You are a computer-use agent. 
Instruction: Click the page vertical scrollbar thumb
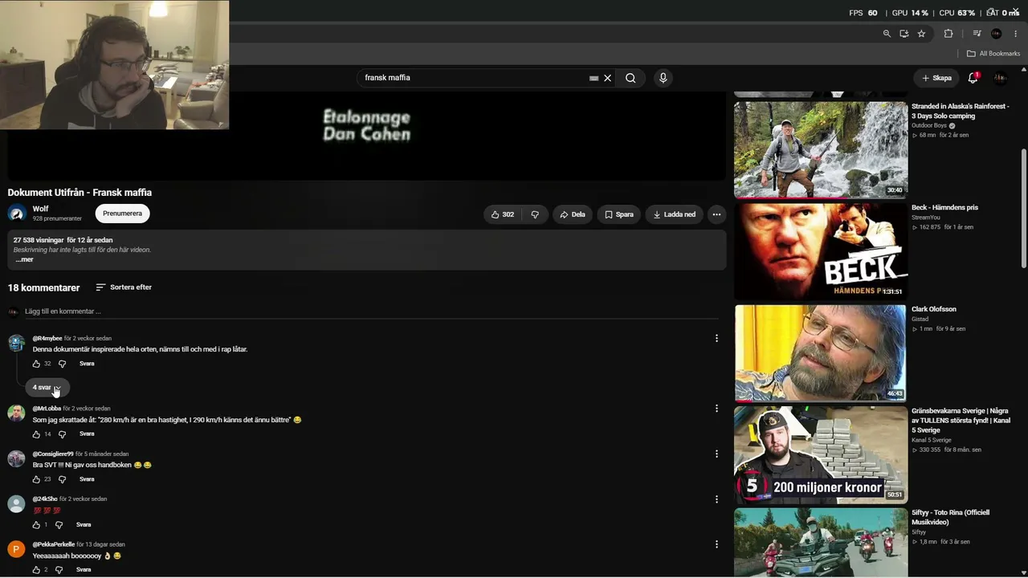[x=1023, y=209]
